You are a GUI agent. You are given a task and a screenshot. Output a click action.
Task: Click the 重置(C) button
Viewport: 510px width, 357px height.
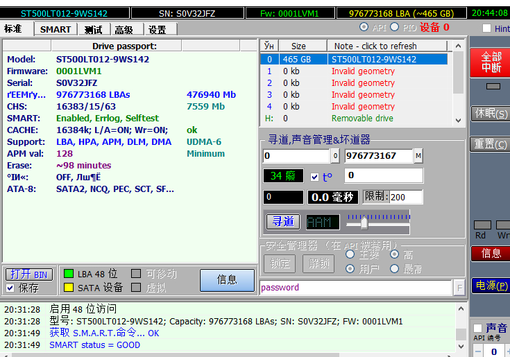click(x=491, y=143)
